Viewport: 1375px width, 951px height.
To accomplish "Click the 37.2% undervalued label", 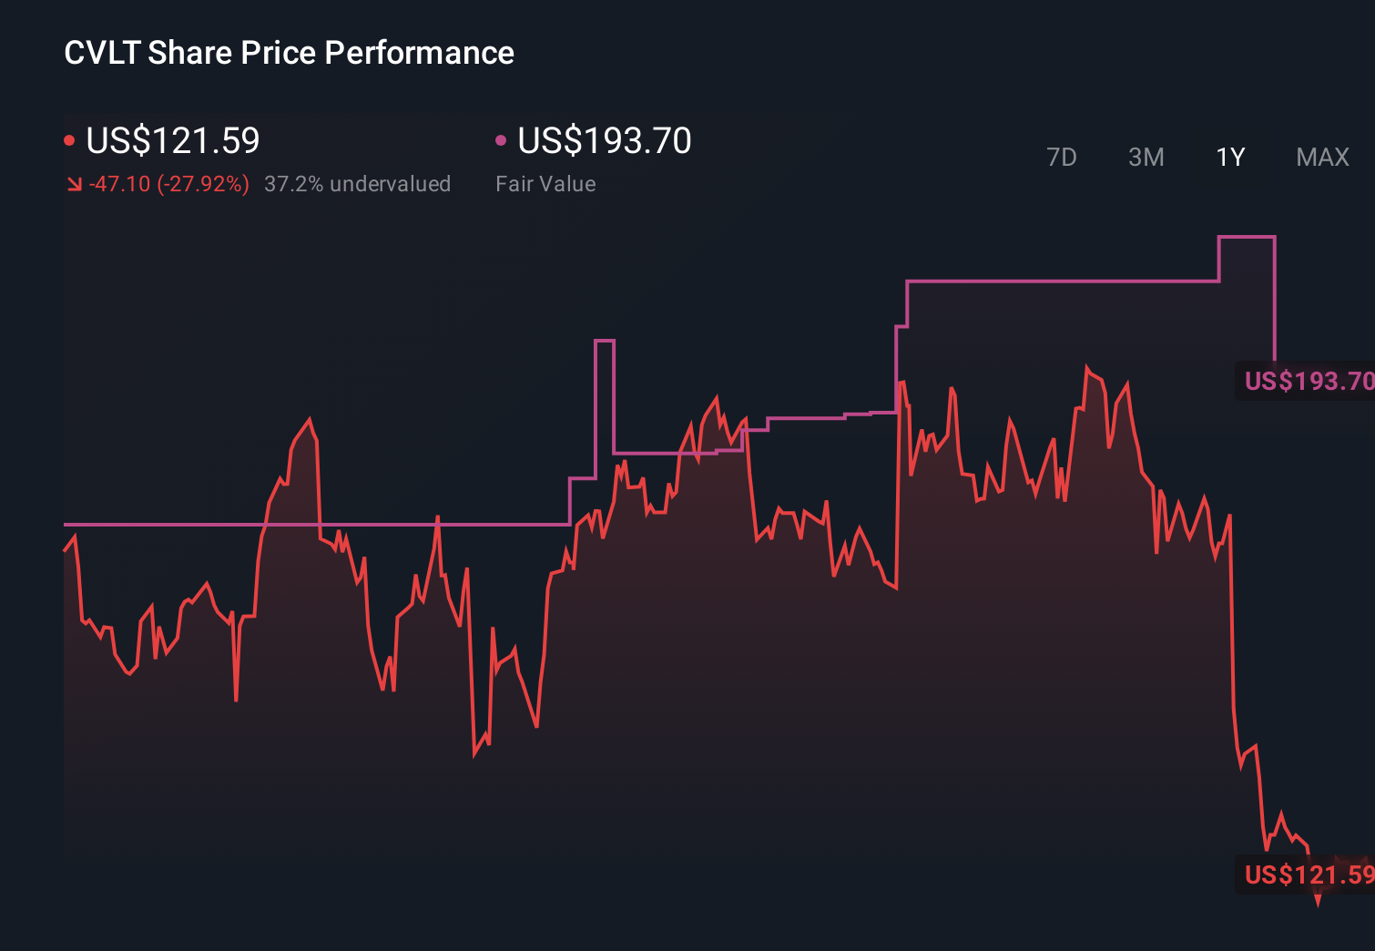I will pos(357,184).
